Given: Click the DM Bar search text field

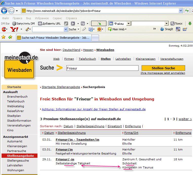Looking at the screenshot, I should coord(148,23).
